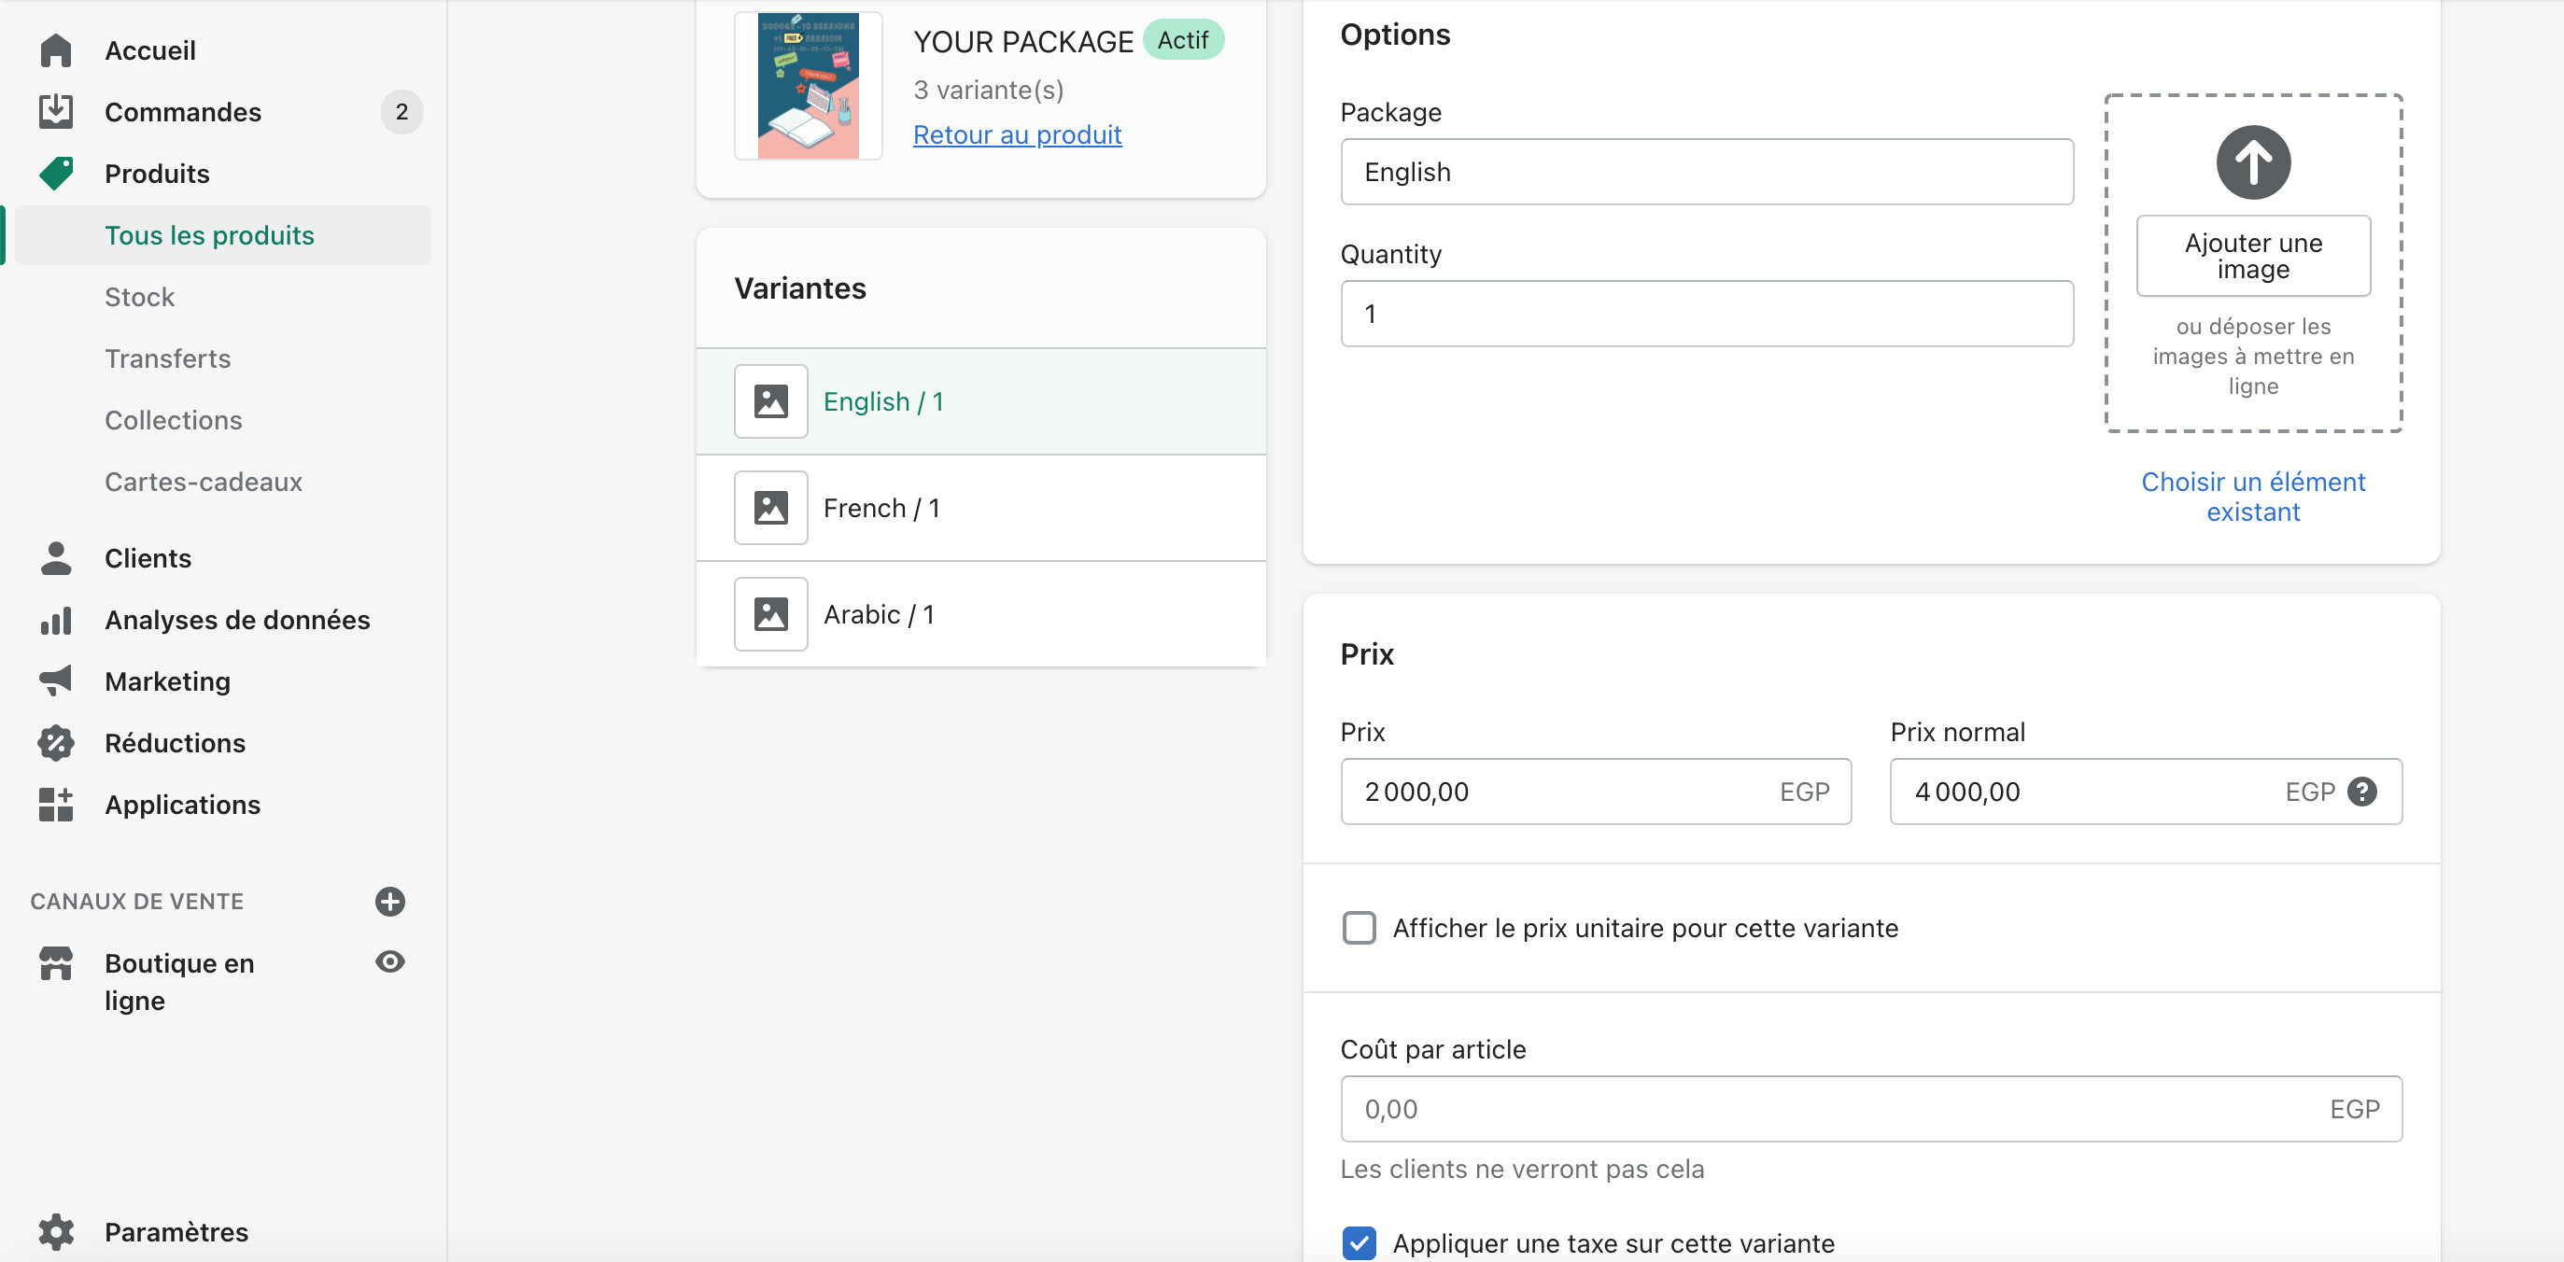This screenshot has height=1262, width=2564.
Task: Click the Coût par article input field
Action: tap(1831, 1108)
